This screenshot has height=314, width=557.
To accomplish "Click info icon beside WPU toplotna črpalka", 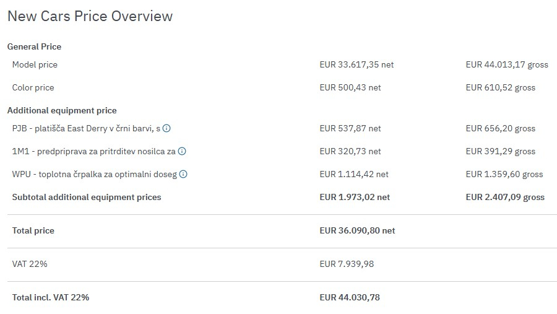I will pos(183,174).
